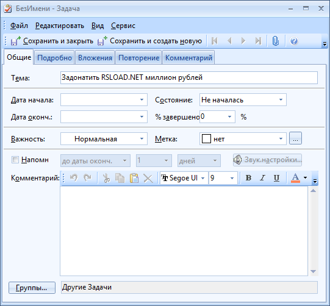Click the Undo icon in comment toolbar
This screenshot has width=330, height=306.
tap(74, 178)
